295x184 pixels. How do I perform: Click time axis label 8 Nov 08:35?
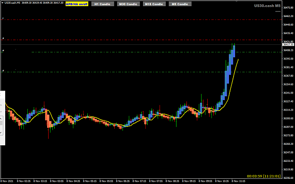172,181
